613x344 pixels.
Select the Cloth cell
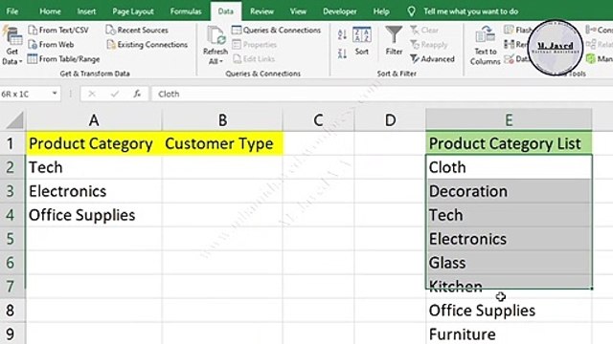(x=509, y=167)
